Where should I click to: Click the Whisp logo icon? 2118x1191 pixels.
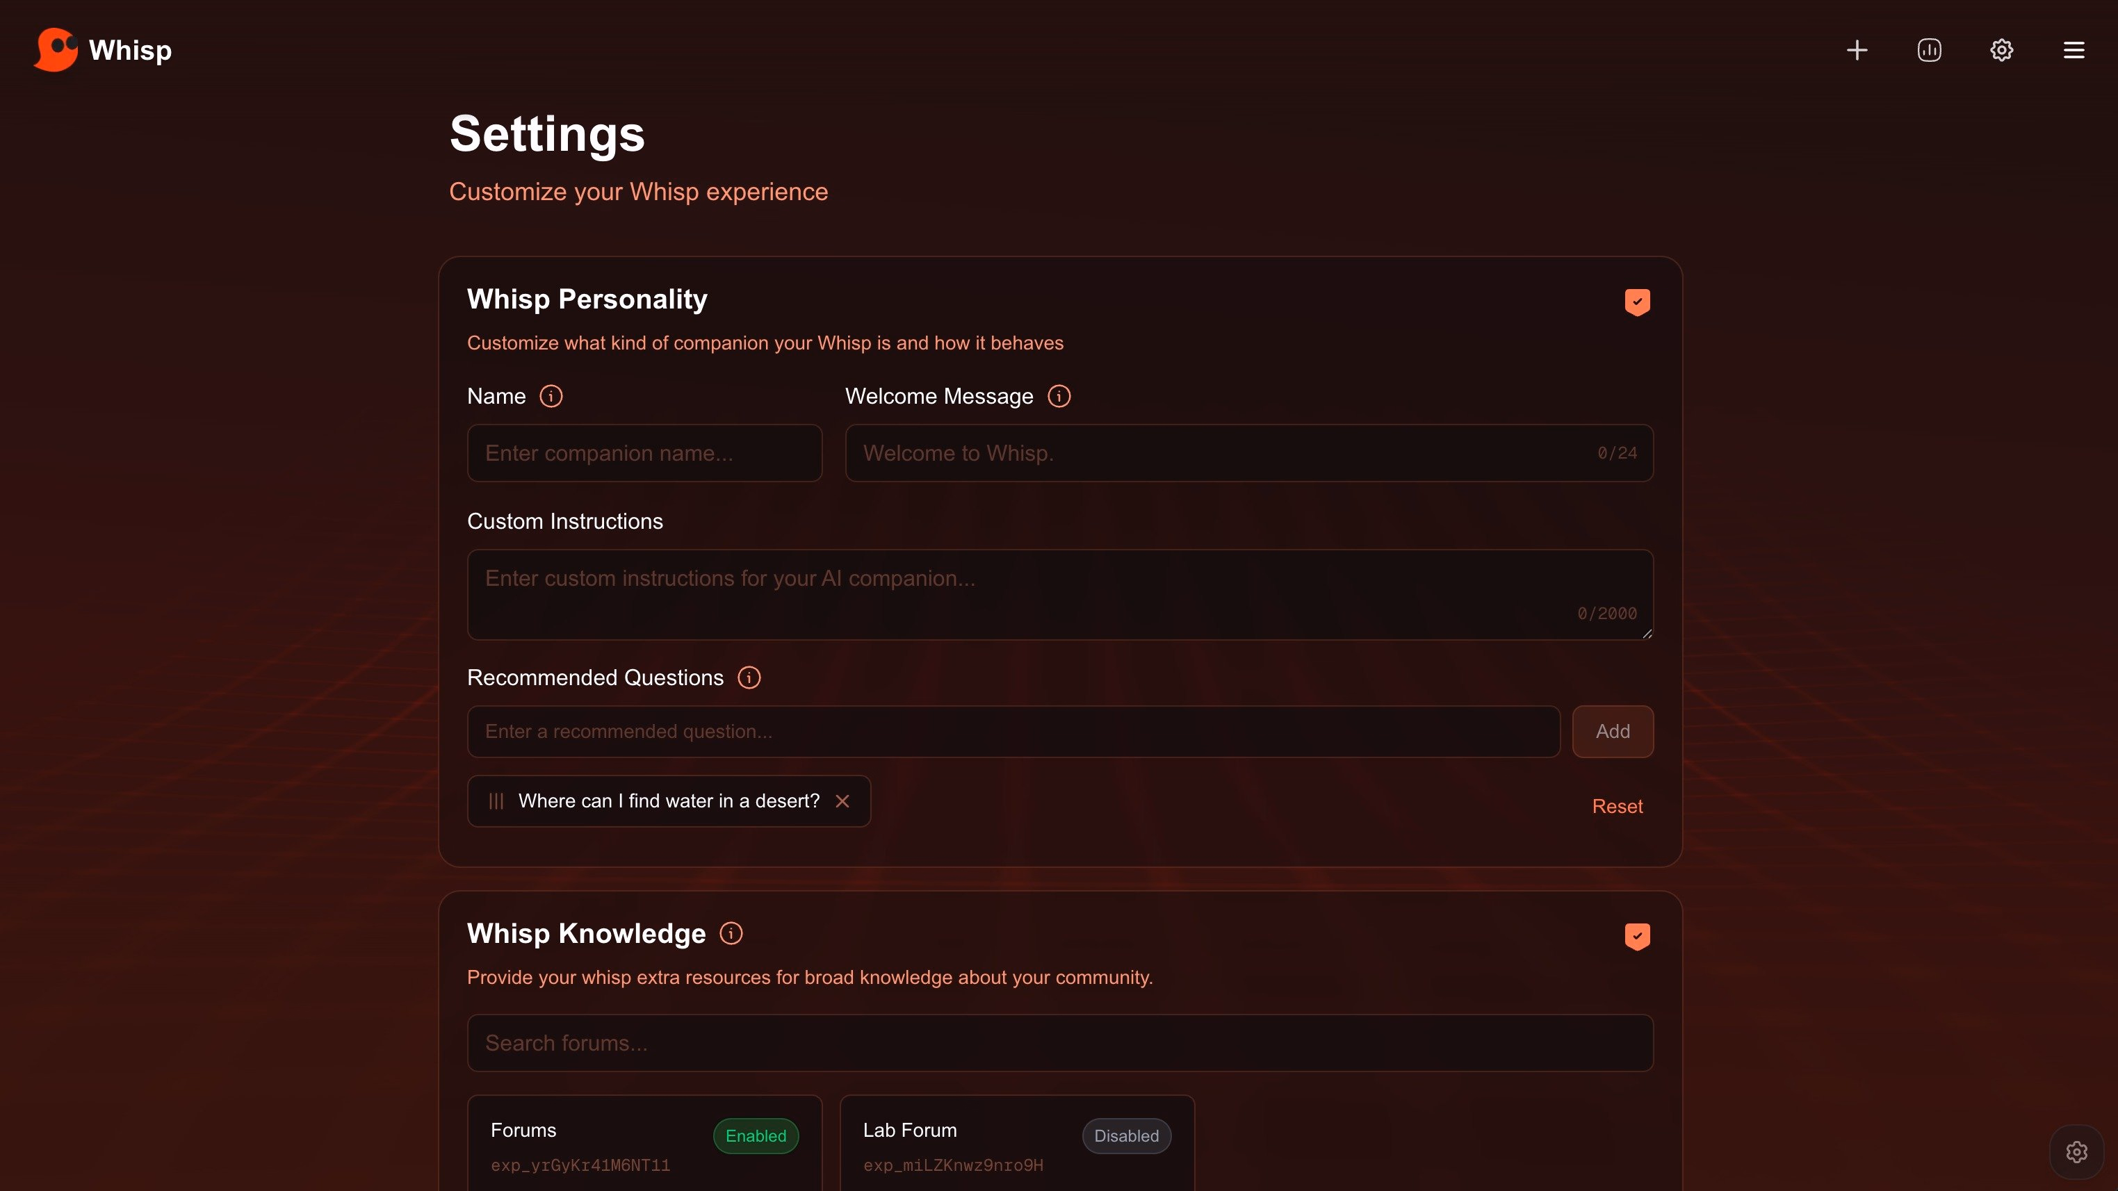coord(56,49)
